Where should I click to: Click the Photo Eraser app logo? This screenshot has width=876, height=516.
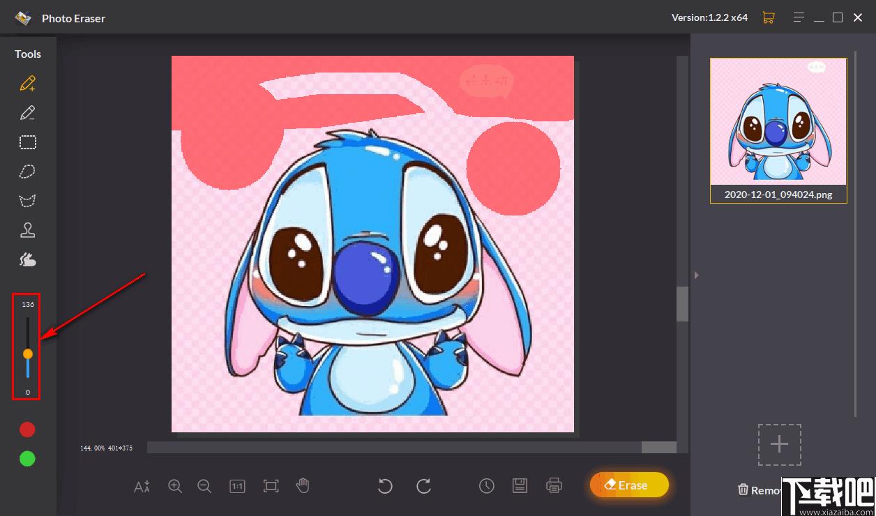pos(23,18)
